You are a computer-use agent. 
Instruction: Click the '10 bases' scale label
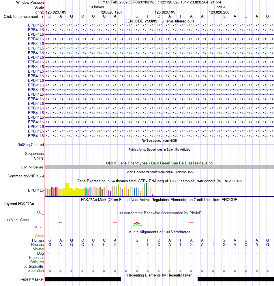pos(96,7)
